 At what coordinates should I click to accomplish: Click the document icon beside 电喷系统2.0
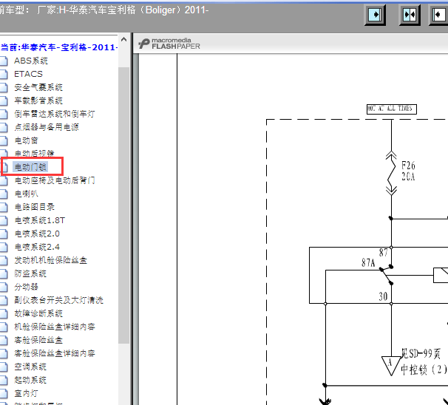4,234
